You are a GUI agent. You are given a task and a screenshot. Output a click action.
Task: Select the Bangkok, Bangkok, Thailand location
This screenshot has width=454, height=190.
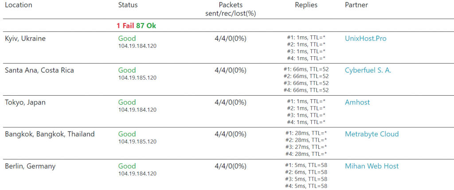tap(50, 134)
